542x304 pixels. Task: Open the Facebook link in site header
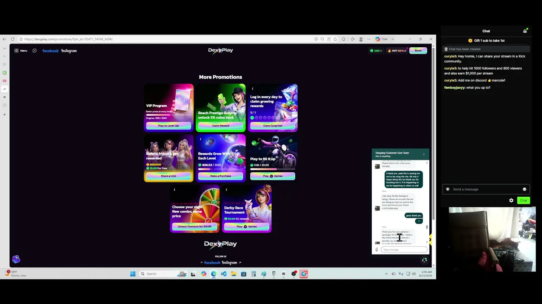[50, 51]
